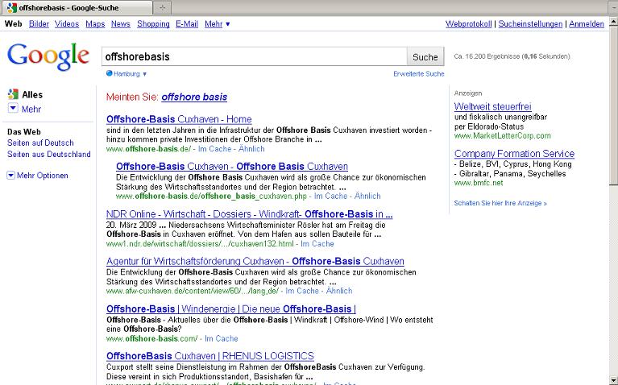Open the ad Company Formation Service
The height and width of the screenshot is (385, 618).
[514, 154]
